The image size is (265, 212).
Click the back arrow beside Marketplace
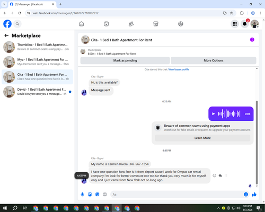pos(6,36)
